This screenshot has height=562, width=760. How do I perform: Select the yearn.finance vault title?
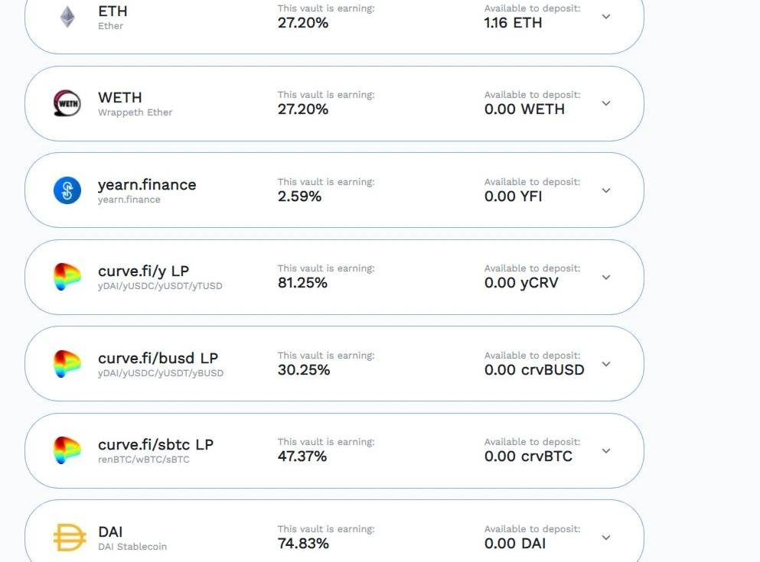point(147,185)
